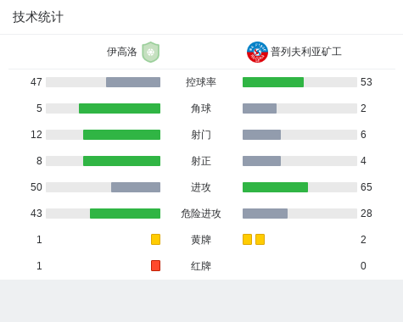
Task: Click the 黄牌 row label
Action: (201, 240)
